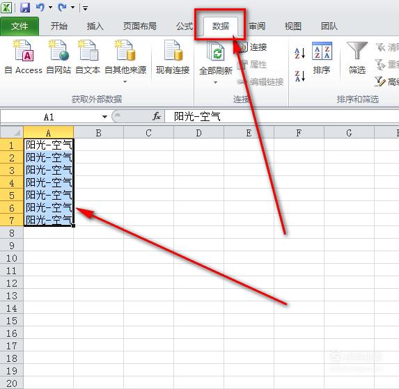Expand the 自其他来源 dropdown arrow
399x389 pixels.
coord(125,82)
